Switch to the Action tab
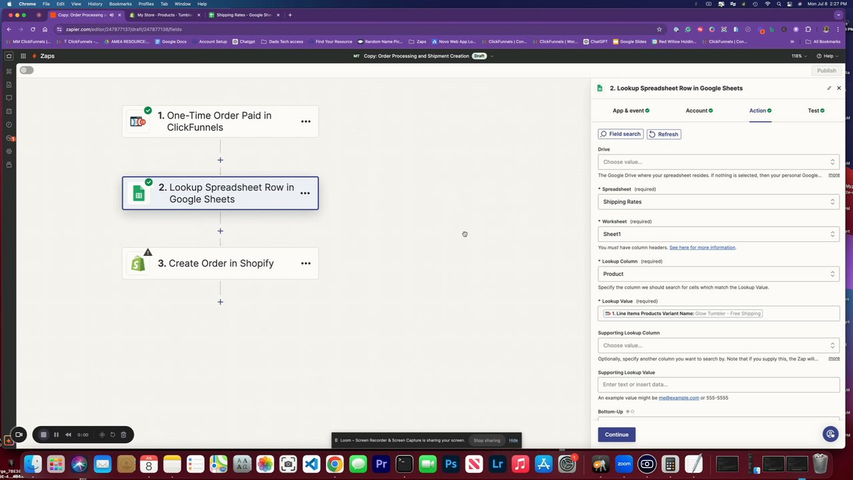The height and width of the screenshot is (480, 853). pos(760,111)
